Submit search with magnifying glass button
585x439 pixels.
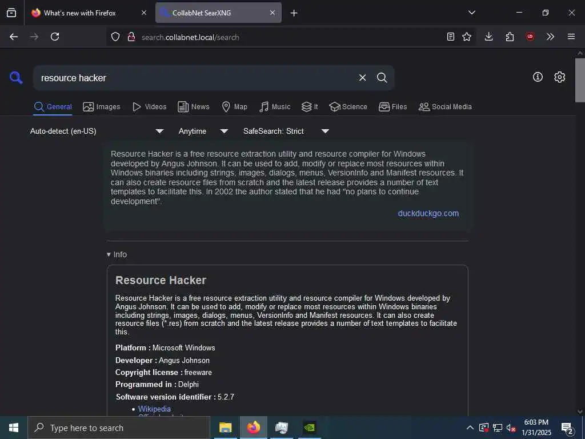382,78
